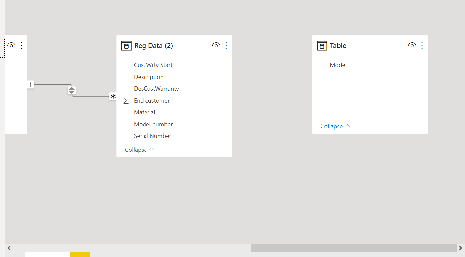Screen dimensions: 465x257
Task: Toggle visibility of the Table card
Action: (412, 45)
